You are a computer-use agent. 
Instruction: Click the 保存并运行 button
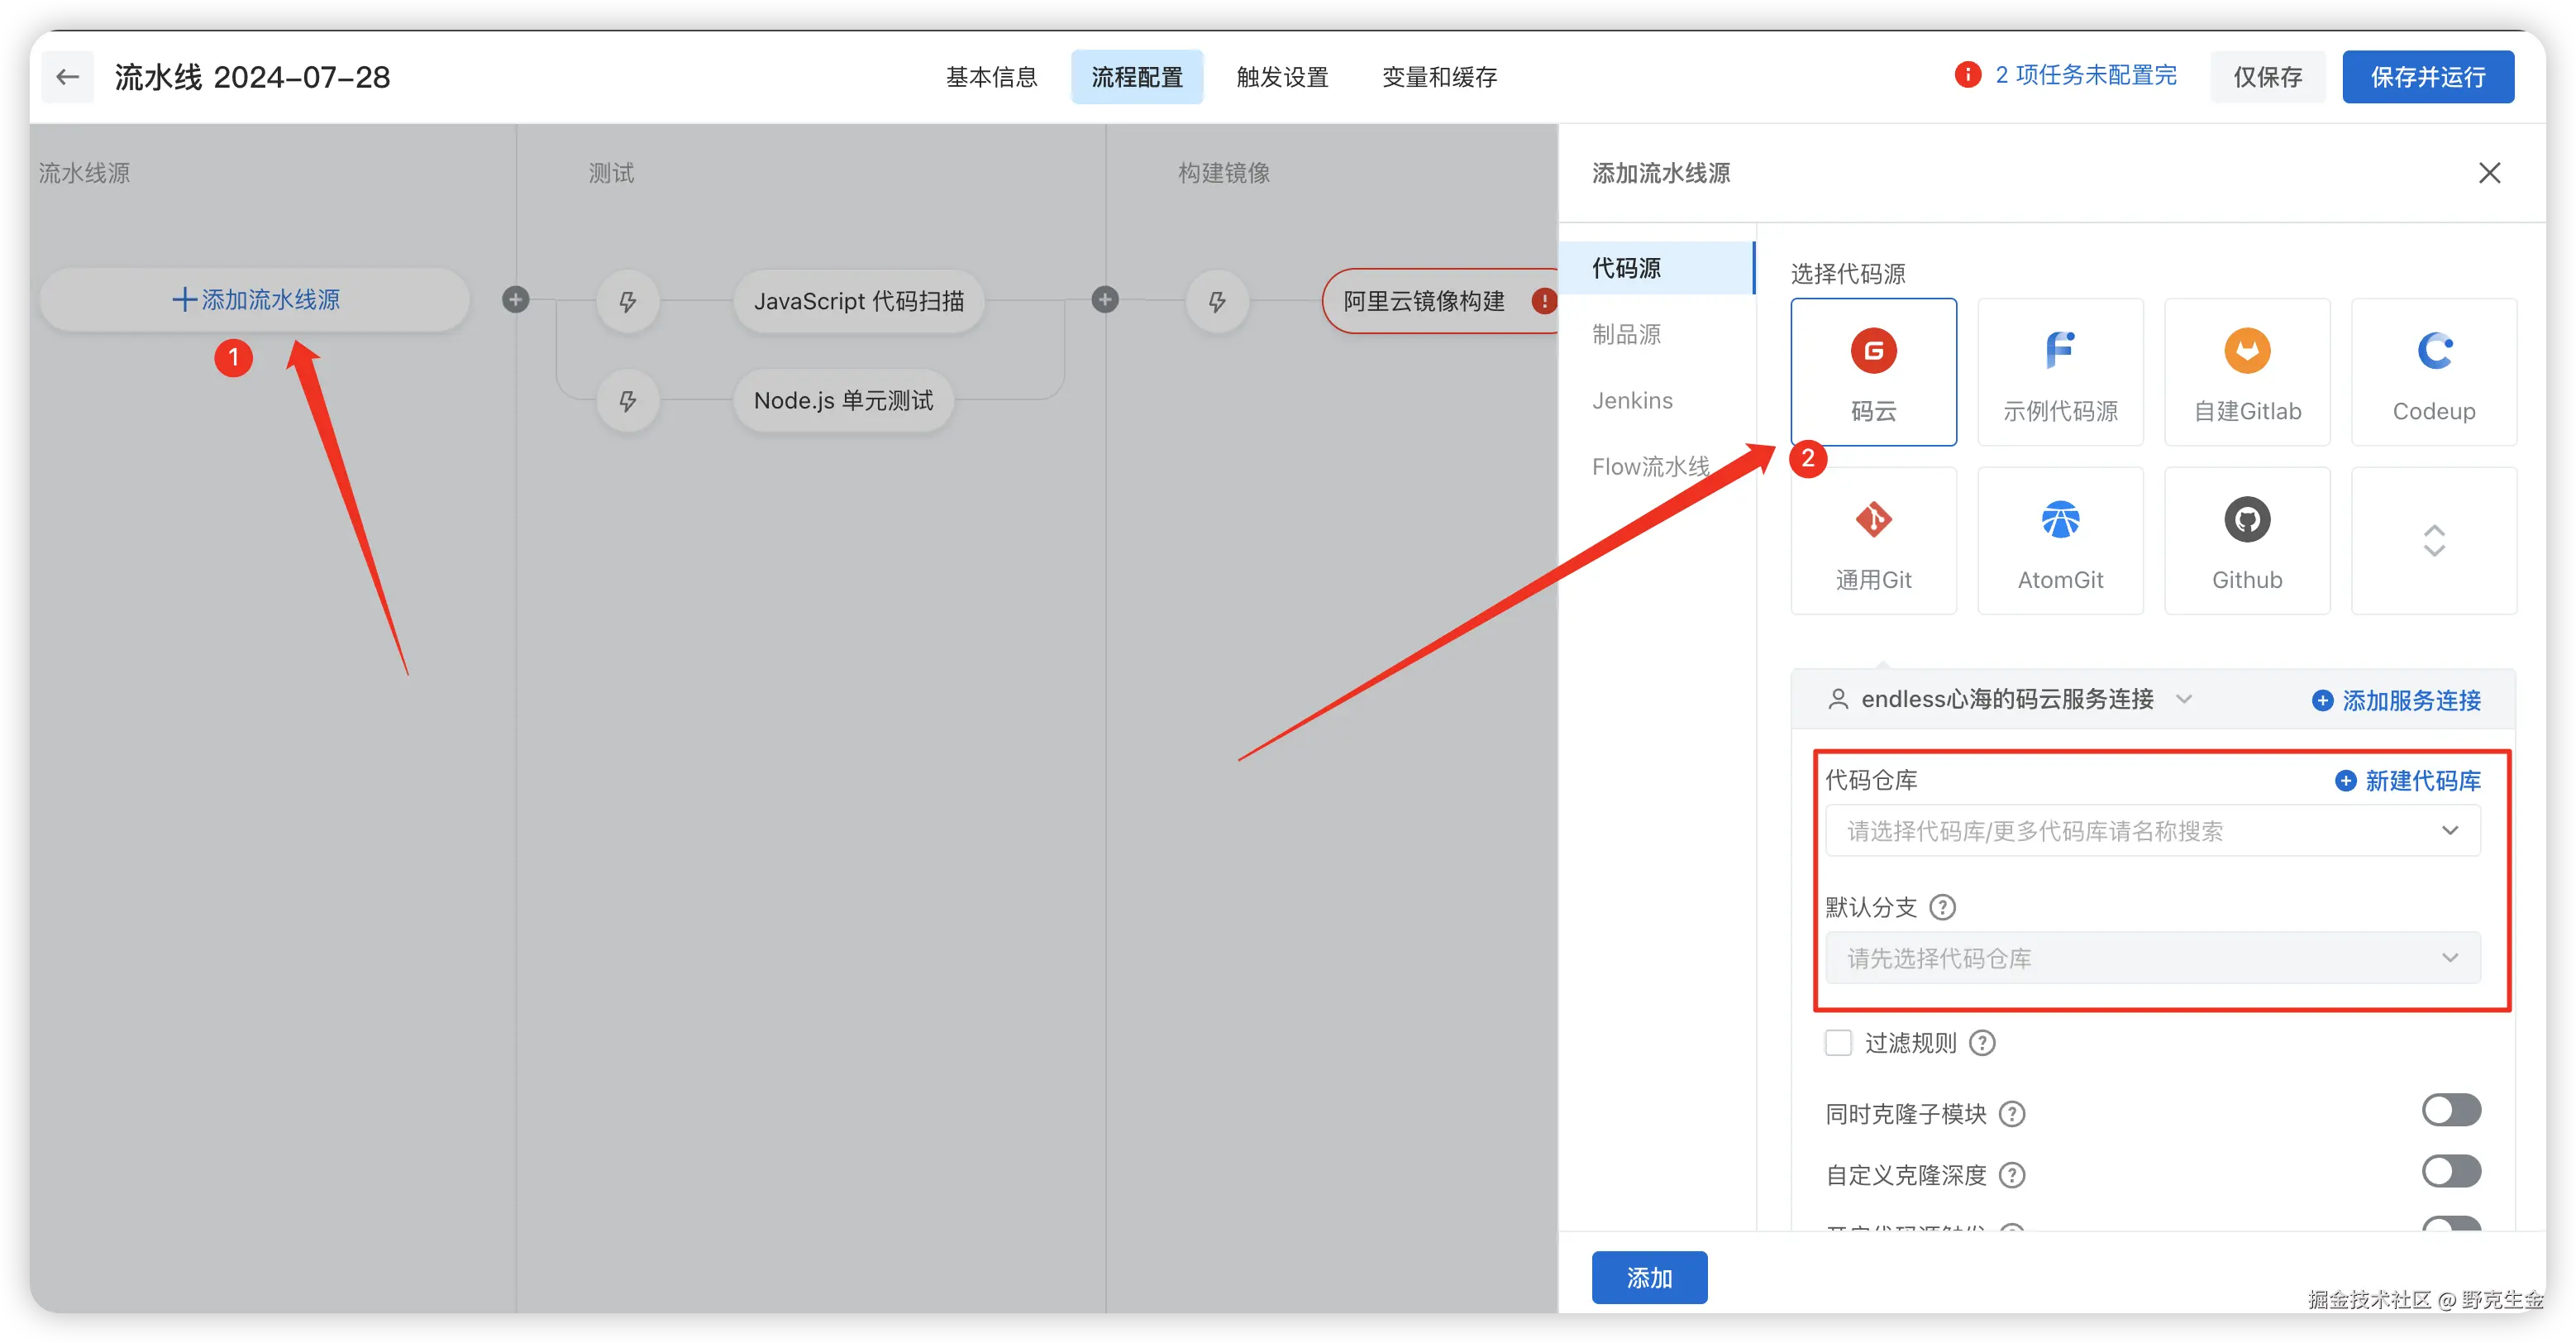click(x=2427, y=77)
